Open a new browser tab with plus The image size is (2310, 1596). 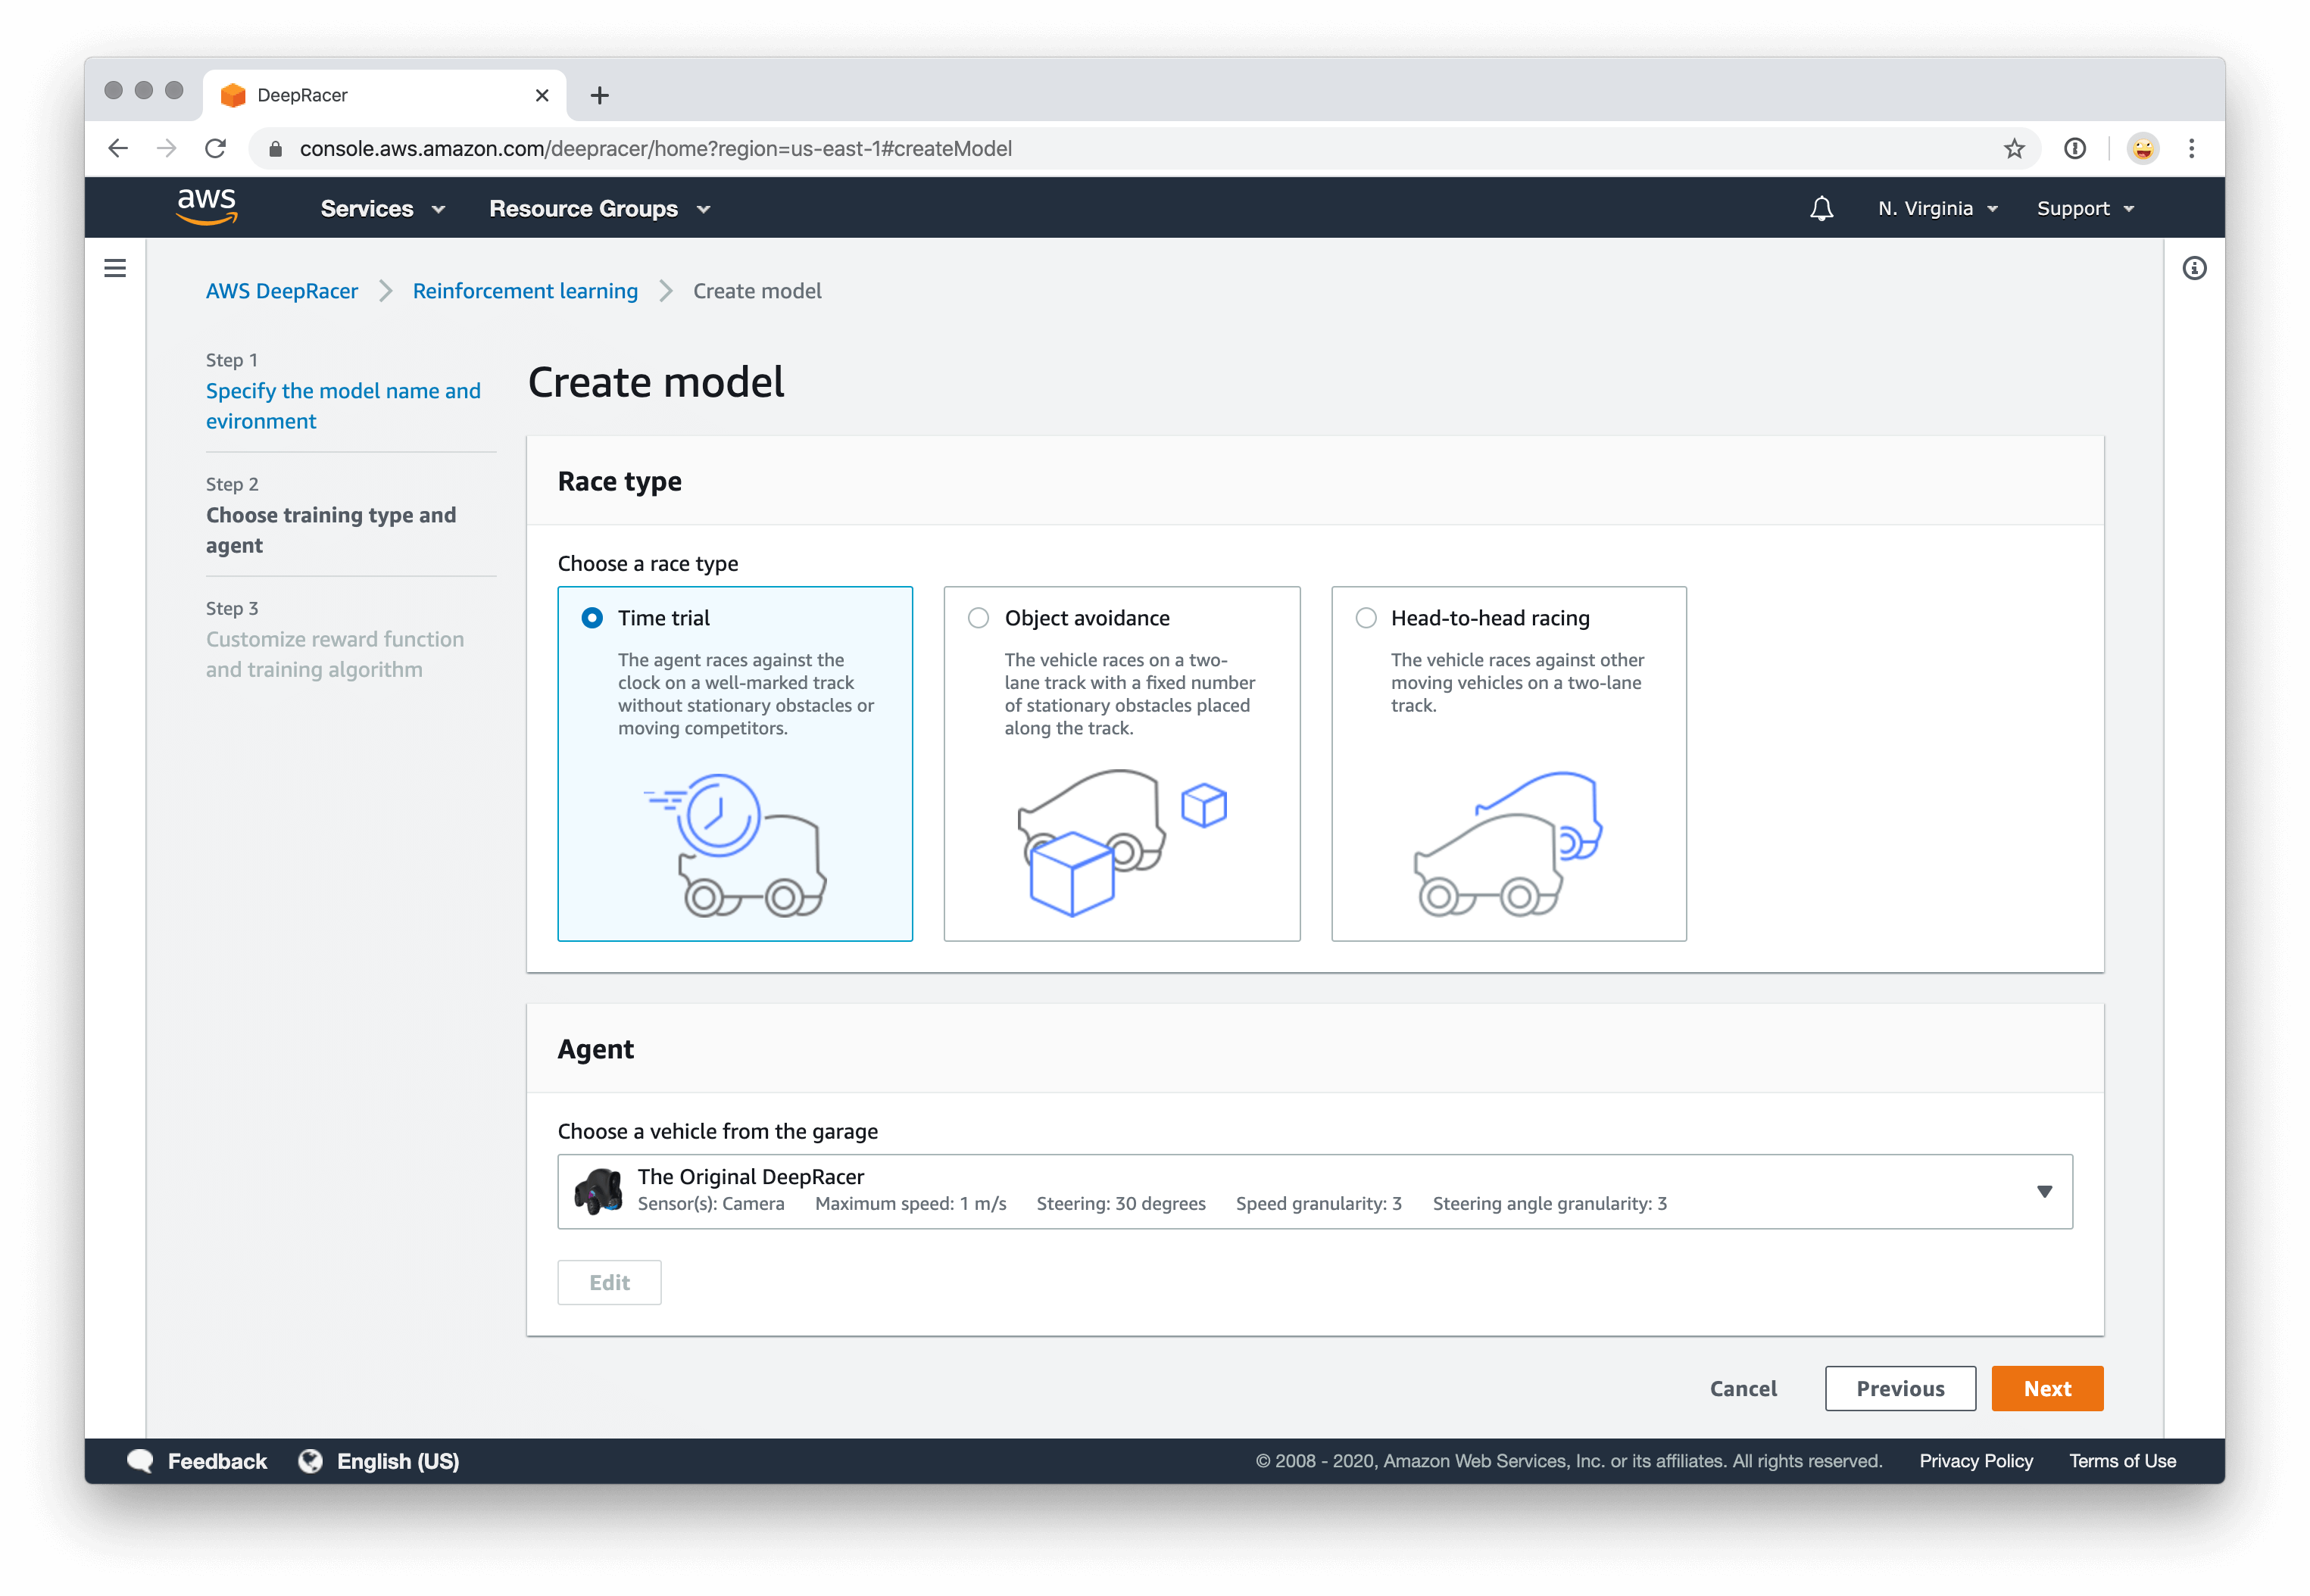coord(599,95)
